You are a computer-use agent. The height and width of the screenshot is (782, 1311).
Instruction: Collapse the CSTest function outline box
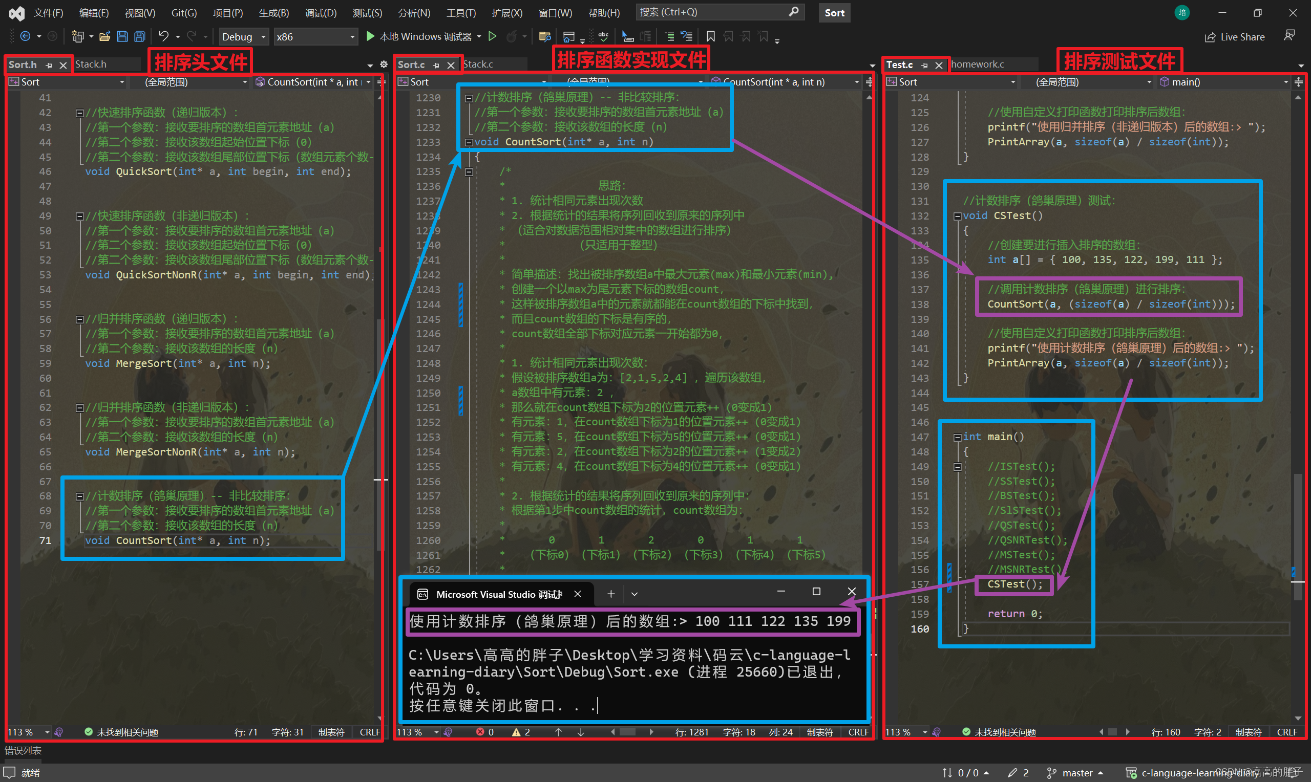957,216
